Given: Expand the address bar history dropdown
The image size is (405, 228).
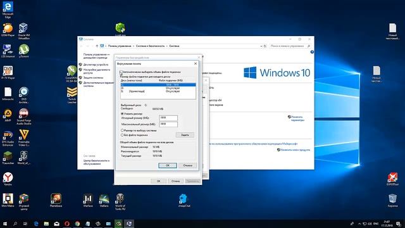Looking at the screenshot, I should click(261, 46).
